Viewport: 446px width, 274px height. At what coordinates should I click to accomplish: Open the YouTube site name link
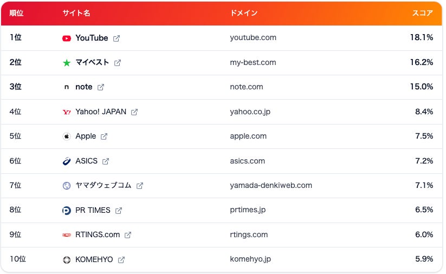click(x=92, y=38)
